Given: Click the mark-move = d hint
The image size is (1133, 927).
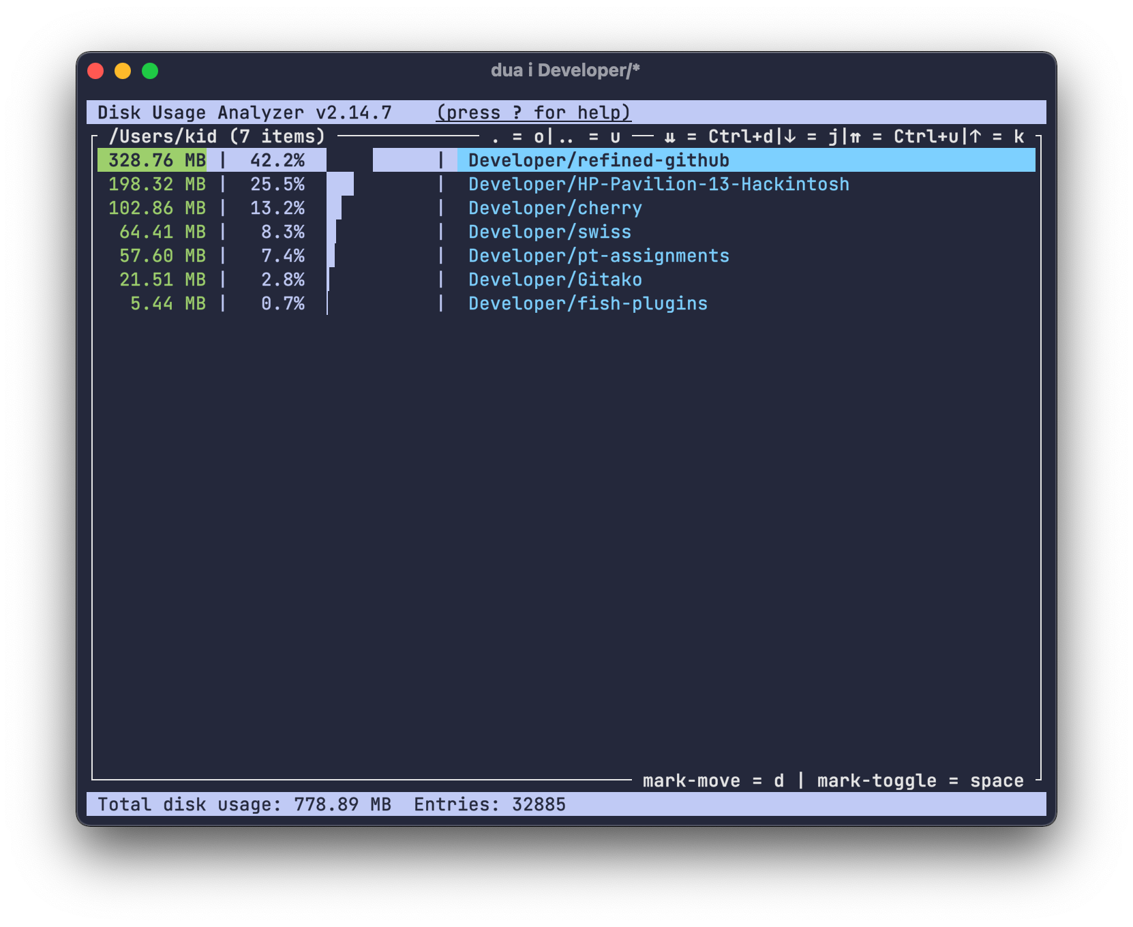Looking at the screenshot, I should tap(713, 780).
